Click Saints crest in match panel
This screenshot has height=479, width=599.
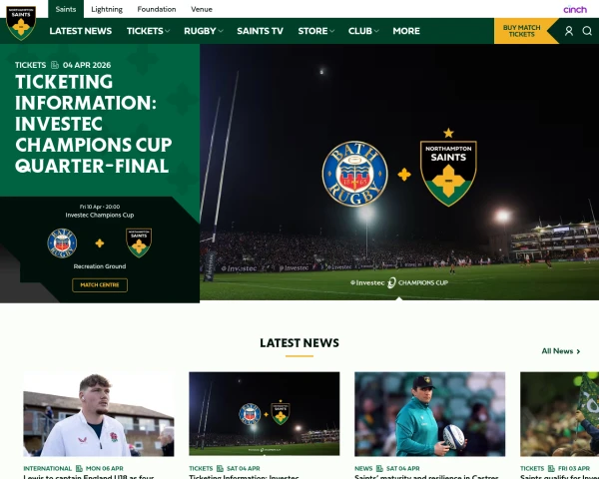(x=139, y=242)
